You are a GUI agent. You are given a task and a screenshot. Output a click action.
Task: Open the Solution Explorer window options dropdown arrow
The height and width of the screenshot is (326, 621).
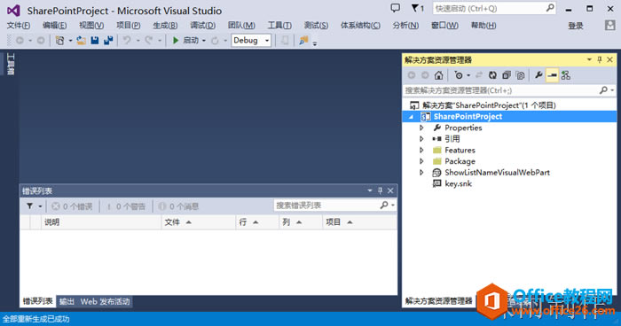click(x=589, y=59)
